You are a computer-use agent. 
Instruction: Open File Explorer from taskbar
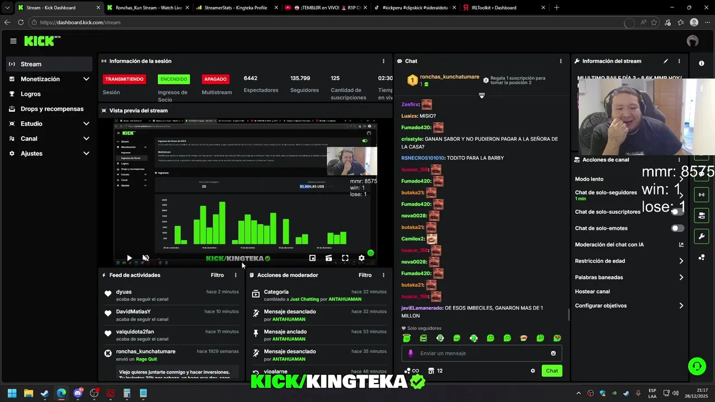pos(28,393)
